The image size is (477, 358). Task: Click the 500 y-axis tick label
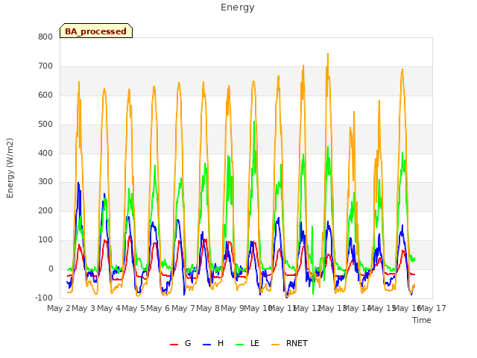tap(45, 124)
